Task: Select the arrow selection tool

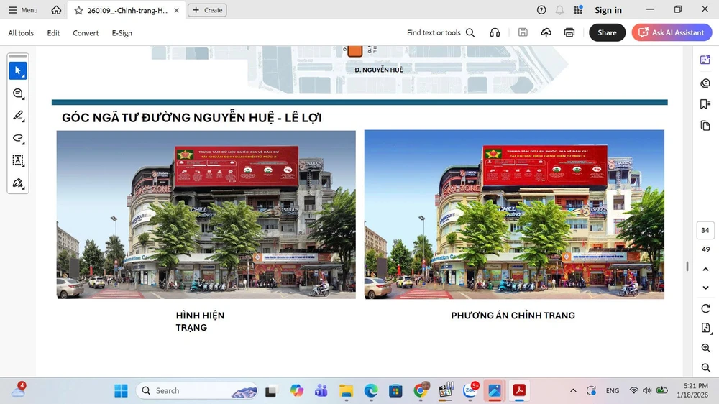Action: [18, 70]
